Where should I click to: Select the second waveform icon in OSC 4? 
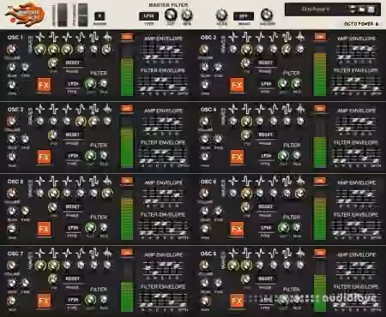tap(246, 109)
